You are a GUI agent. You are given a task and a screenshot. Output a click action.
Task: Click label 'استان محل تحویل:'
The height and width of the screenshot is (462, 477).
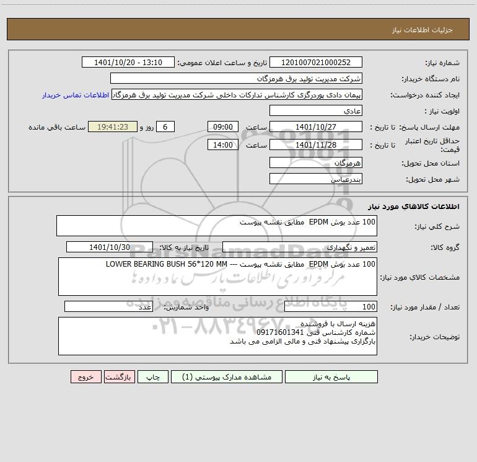click(x=431, y=163)
